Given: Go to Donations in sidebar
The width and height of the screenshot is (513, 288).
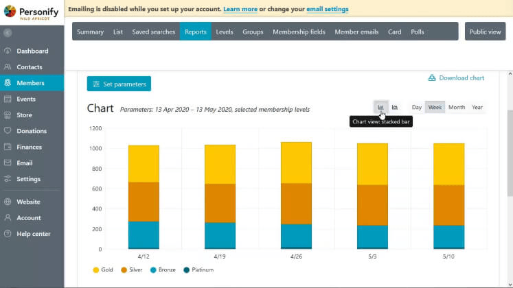Looking at the screenshot, I should (x=32, y=131).
